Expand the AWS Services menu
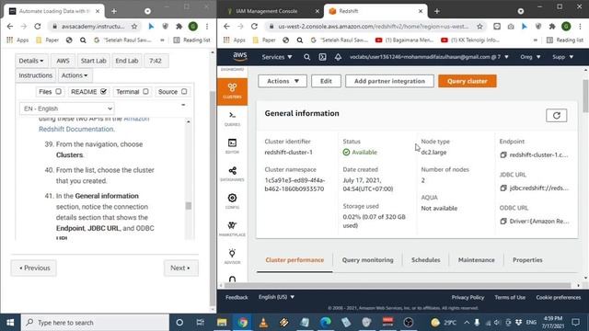The height and width of the screenshot is (331, 589). 277,57
